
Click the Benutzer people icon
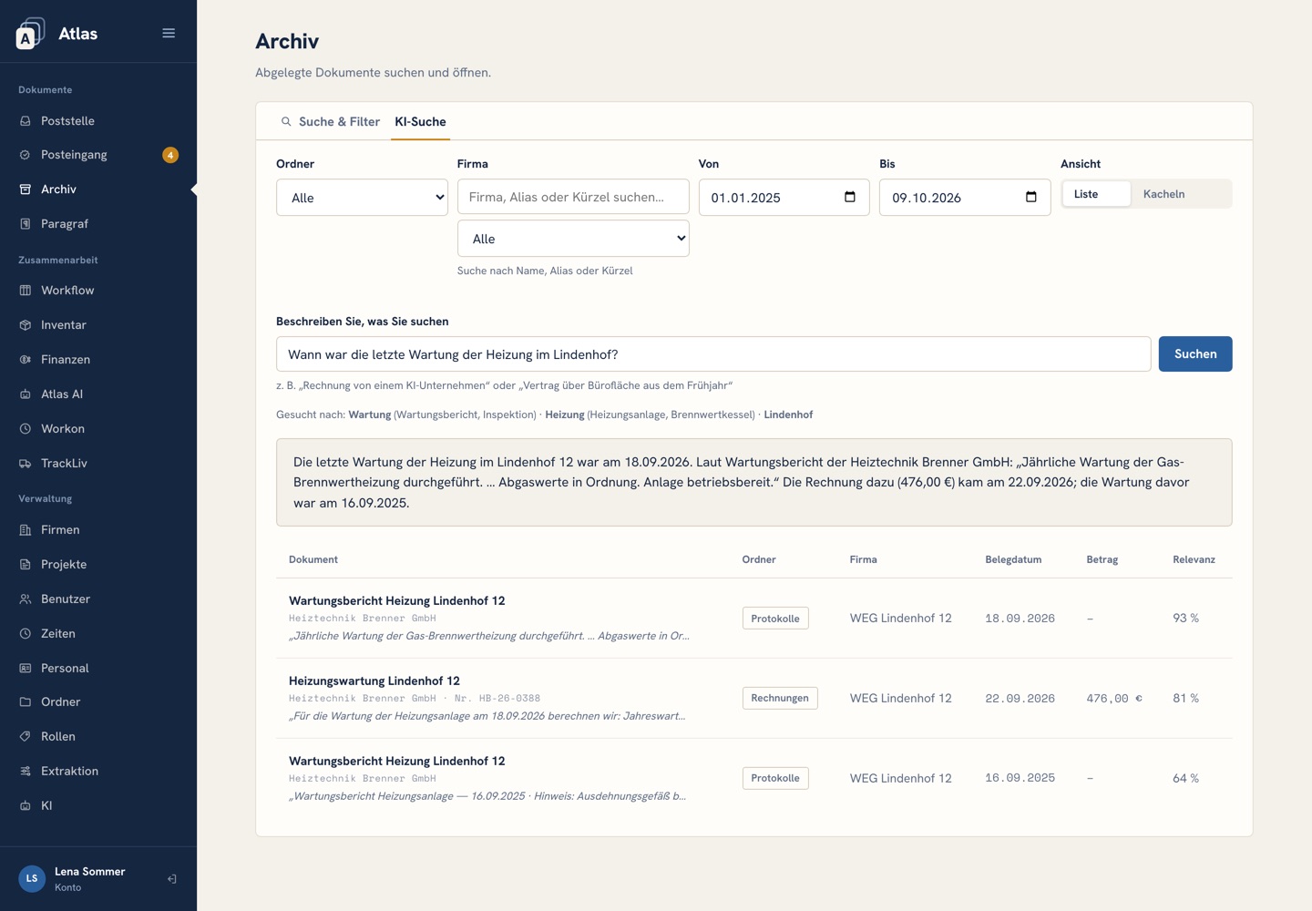click(26, 599)
